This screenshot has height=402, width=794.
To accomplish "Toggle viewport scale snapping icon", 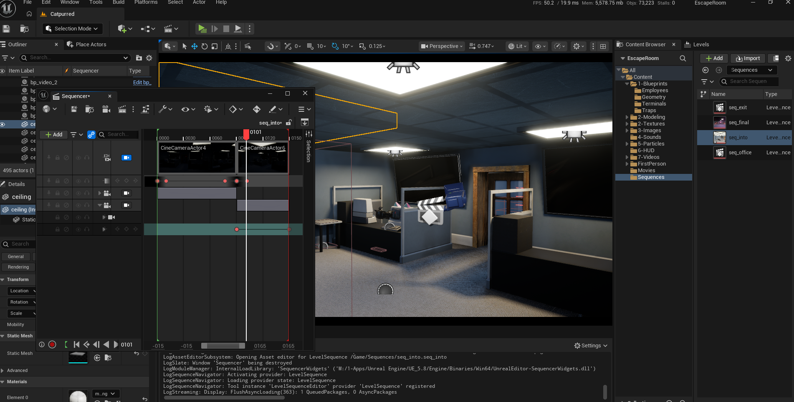I will [x=362, y=46].
